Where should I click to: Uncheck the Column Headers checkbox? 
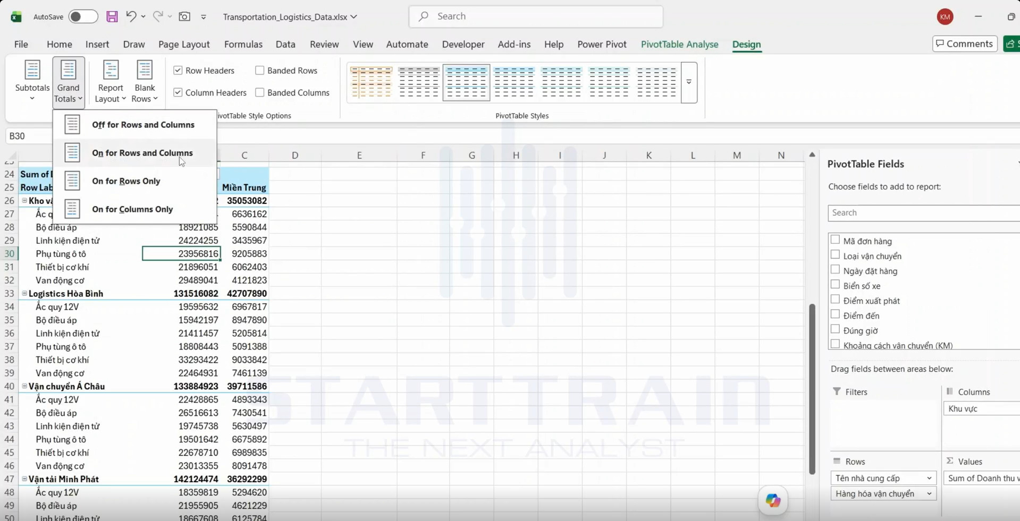point(178,92)
